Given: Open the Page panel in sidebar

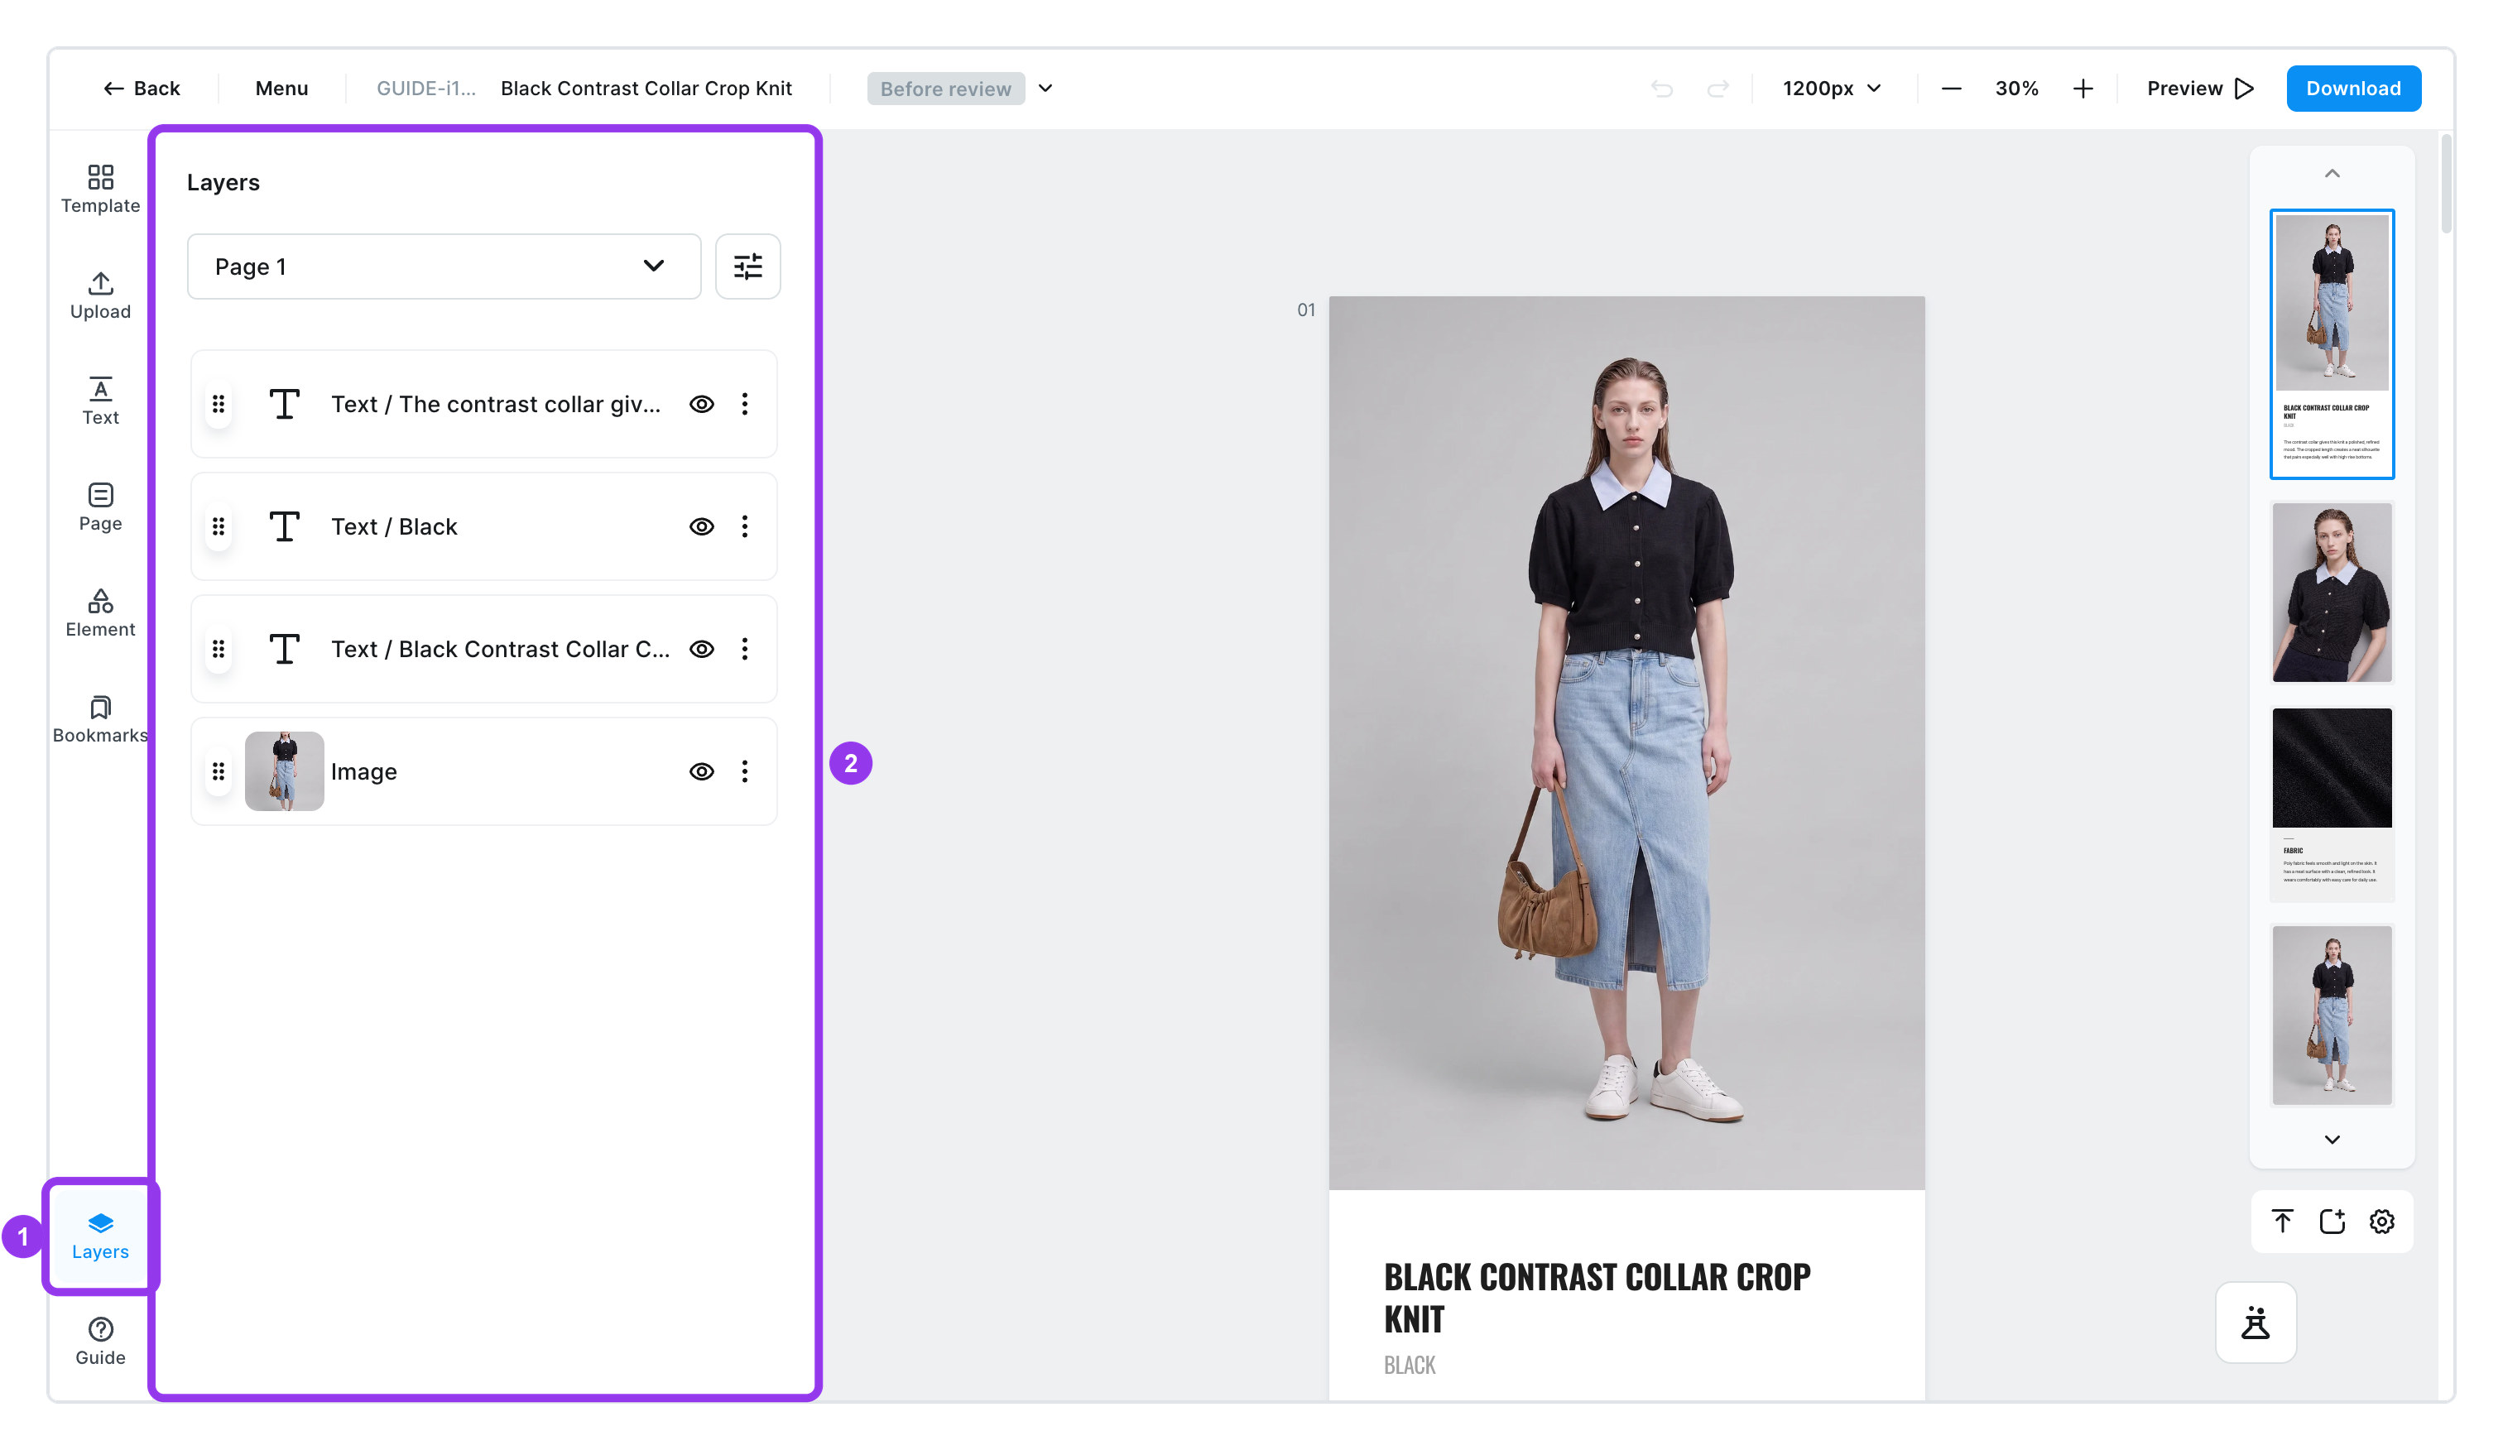Looking at the screenshot, I should point(100,507).
